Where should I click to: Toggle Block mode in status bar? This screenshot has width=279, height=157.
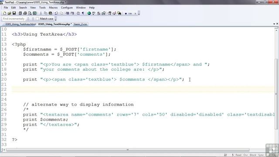(x=253, y=155)
